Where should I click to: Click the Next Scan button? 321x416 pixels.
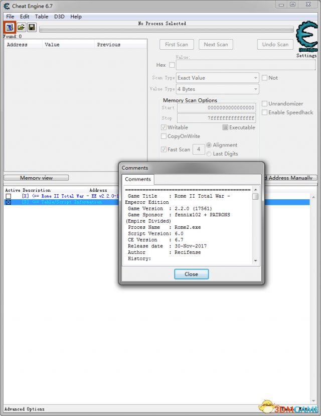click(216, 44)
